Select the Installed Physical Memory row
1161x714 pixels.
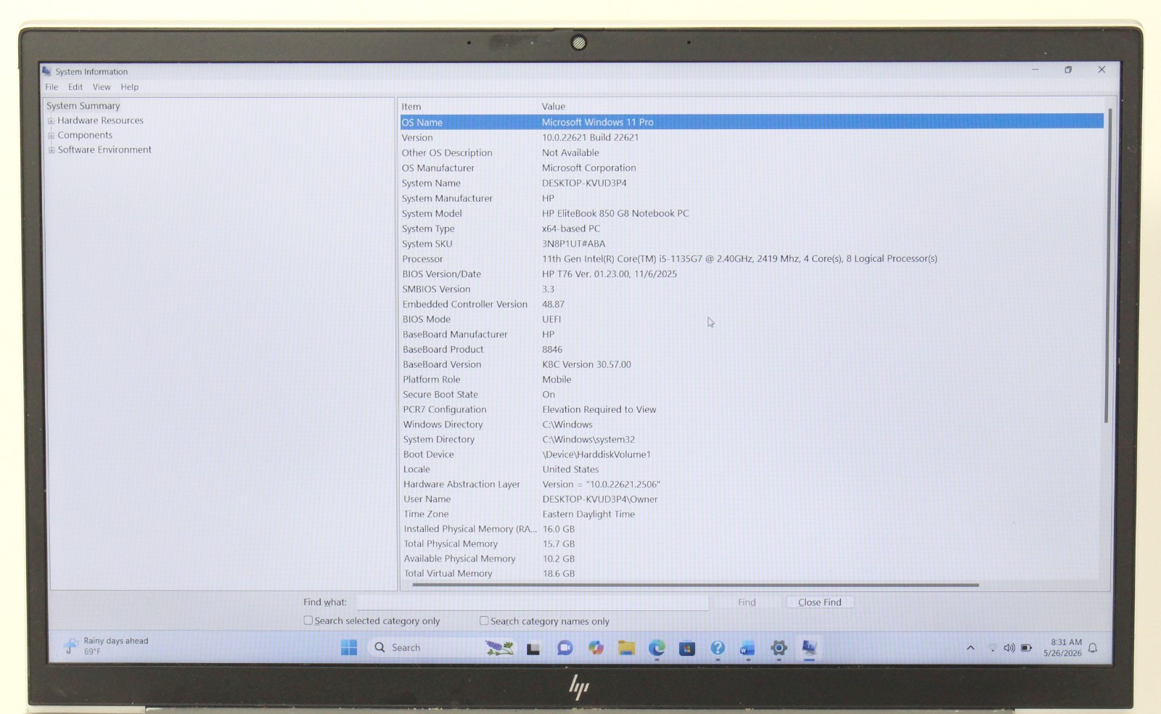pyautogui.click(x=752, y=529)
